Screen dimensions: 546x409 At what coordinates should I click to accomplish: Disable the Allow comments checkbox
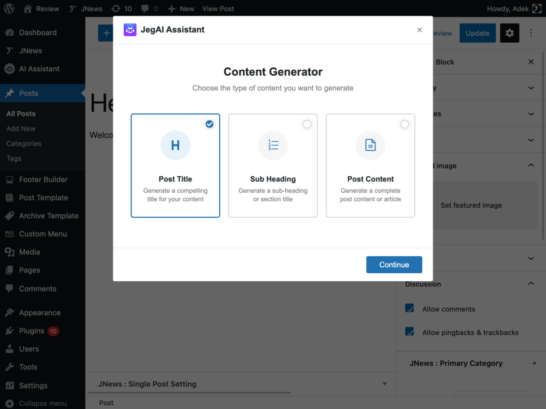(409, 309)
